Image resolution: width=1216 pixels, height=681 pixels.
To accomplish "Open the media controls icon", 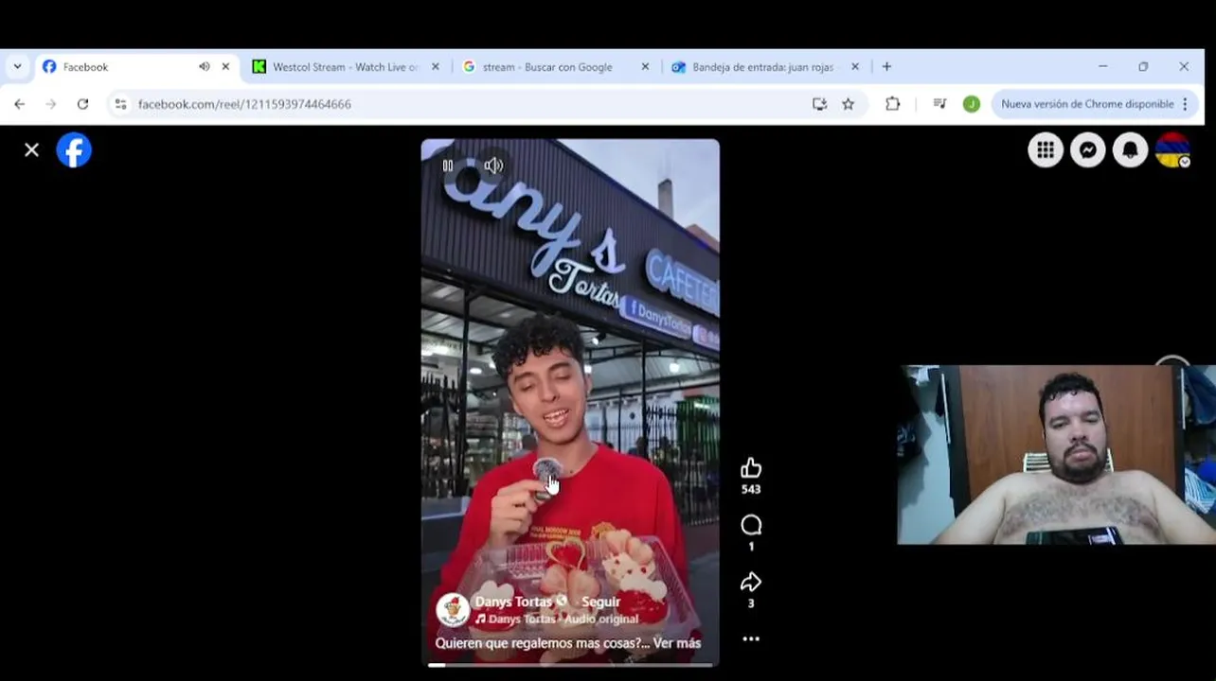I will click(939, 104).
